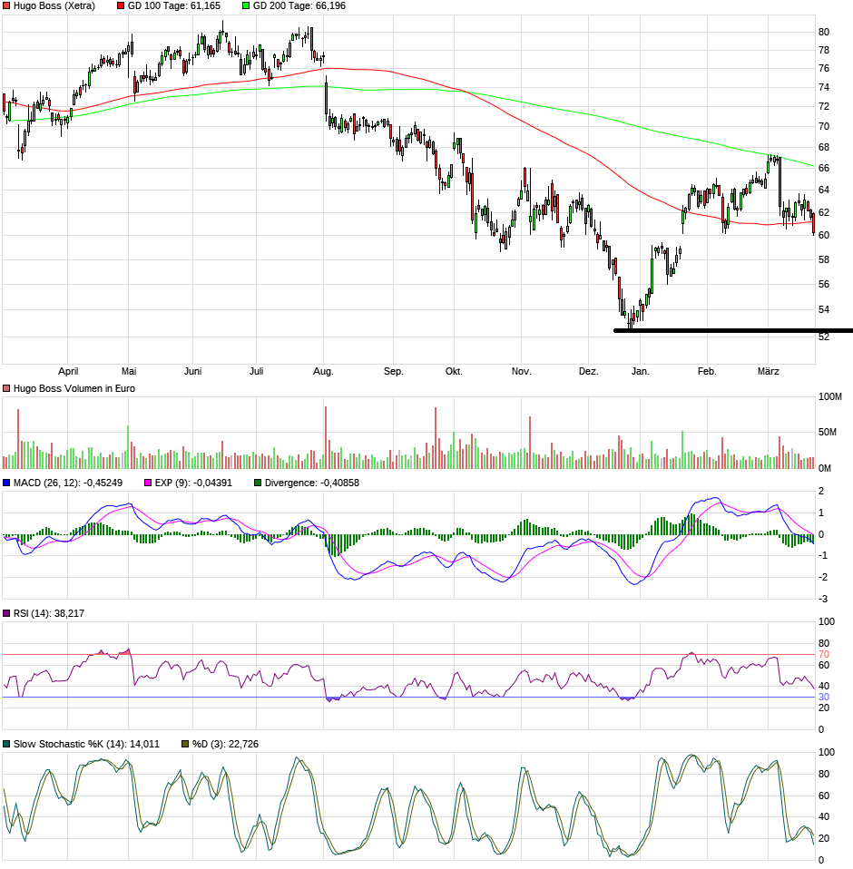
Task: Click the blue 30 RSI oversold label
Action: pos(824,697)
